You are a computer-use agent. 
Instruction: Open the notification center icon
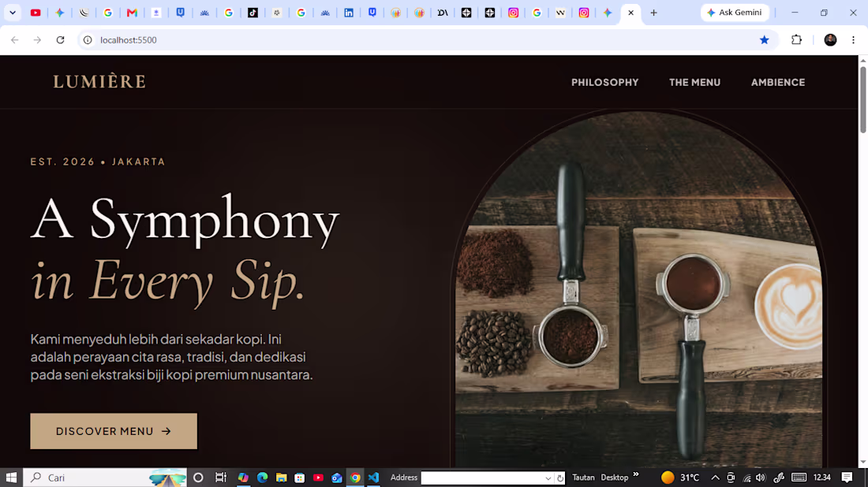click(x=847, y=478)
